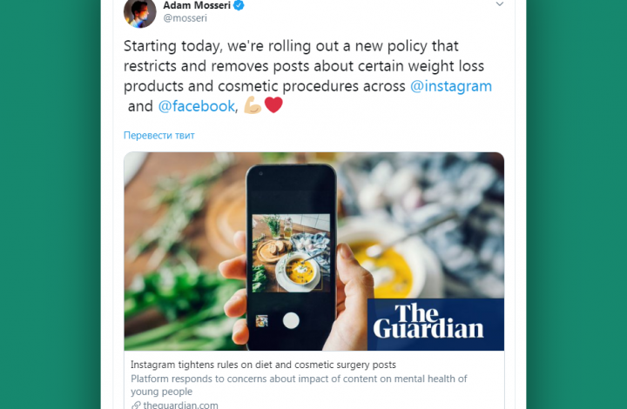The image size is (627, 409).
Task: Click Adam Mosseri's profile avatar
Action: pos(140,11)
